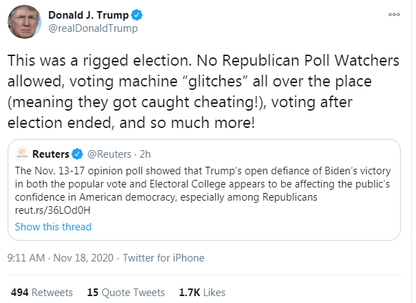Click the 9:11 AM · Nov 18, 2020 timestamp

(60, 258)
